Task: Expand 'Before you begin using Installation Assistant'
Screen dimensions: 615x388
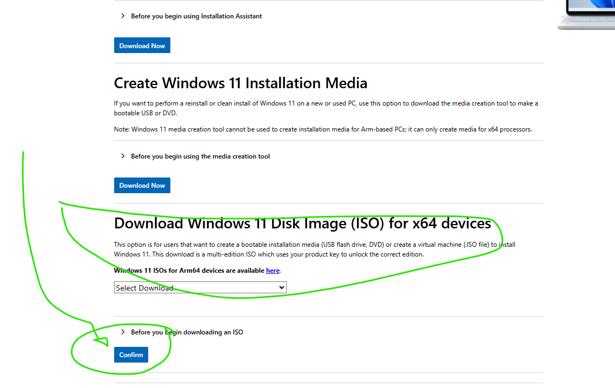Action: [191, 16]
